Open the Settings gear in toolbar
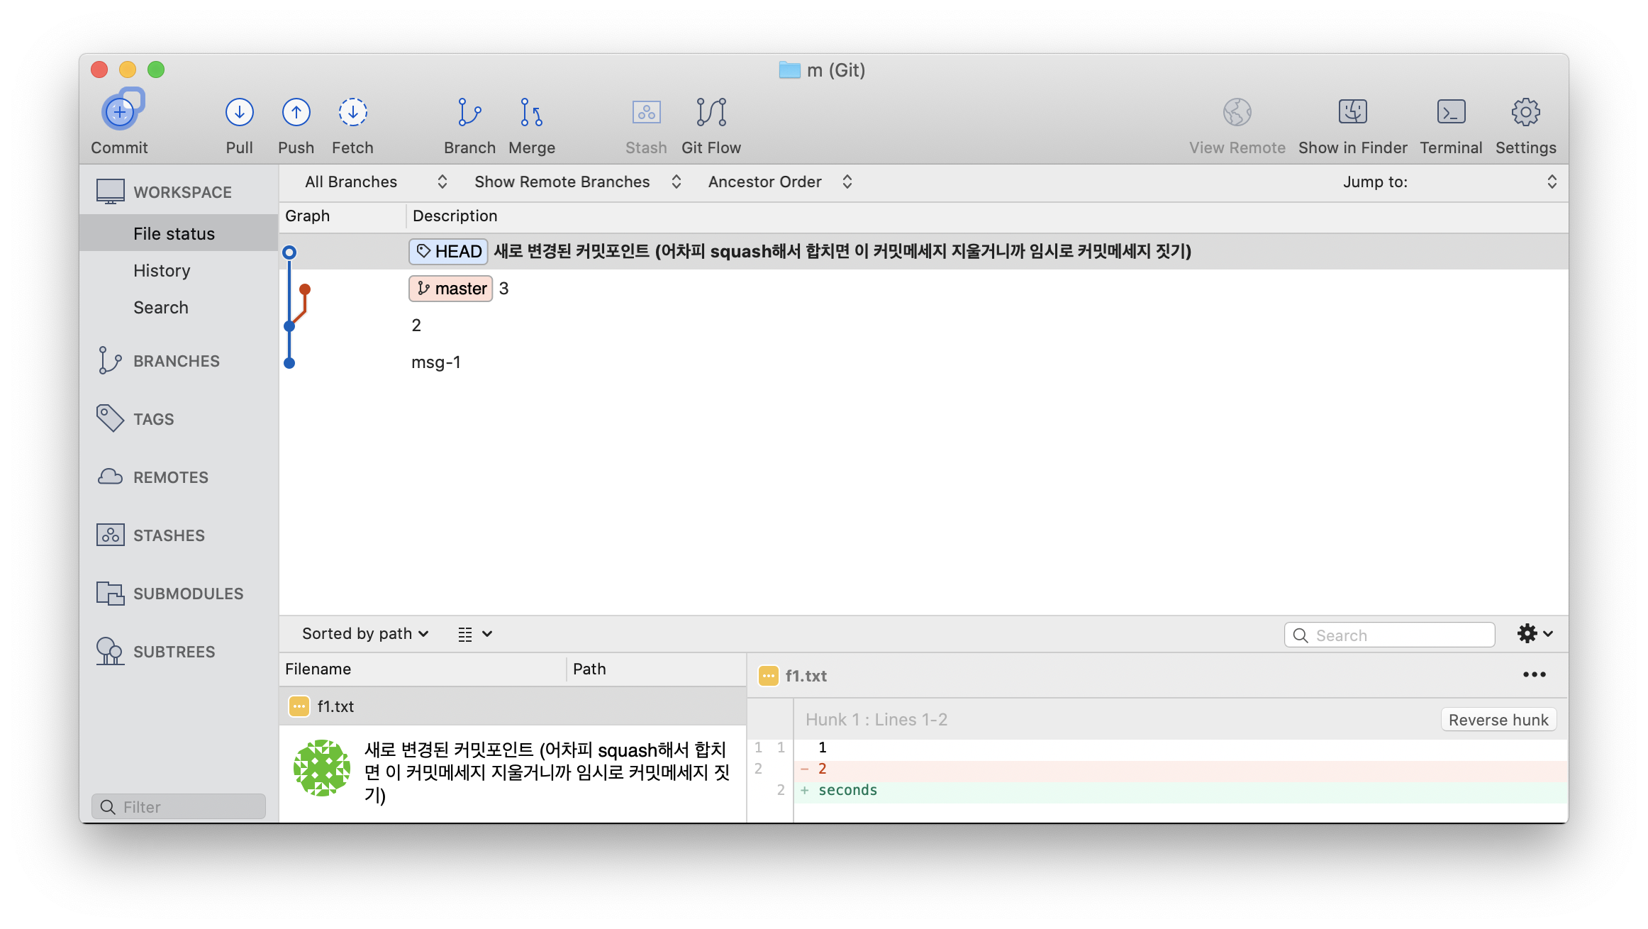 tap(1525, 112)
